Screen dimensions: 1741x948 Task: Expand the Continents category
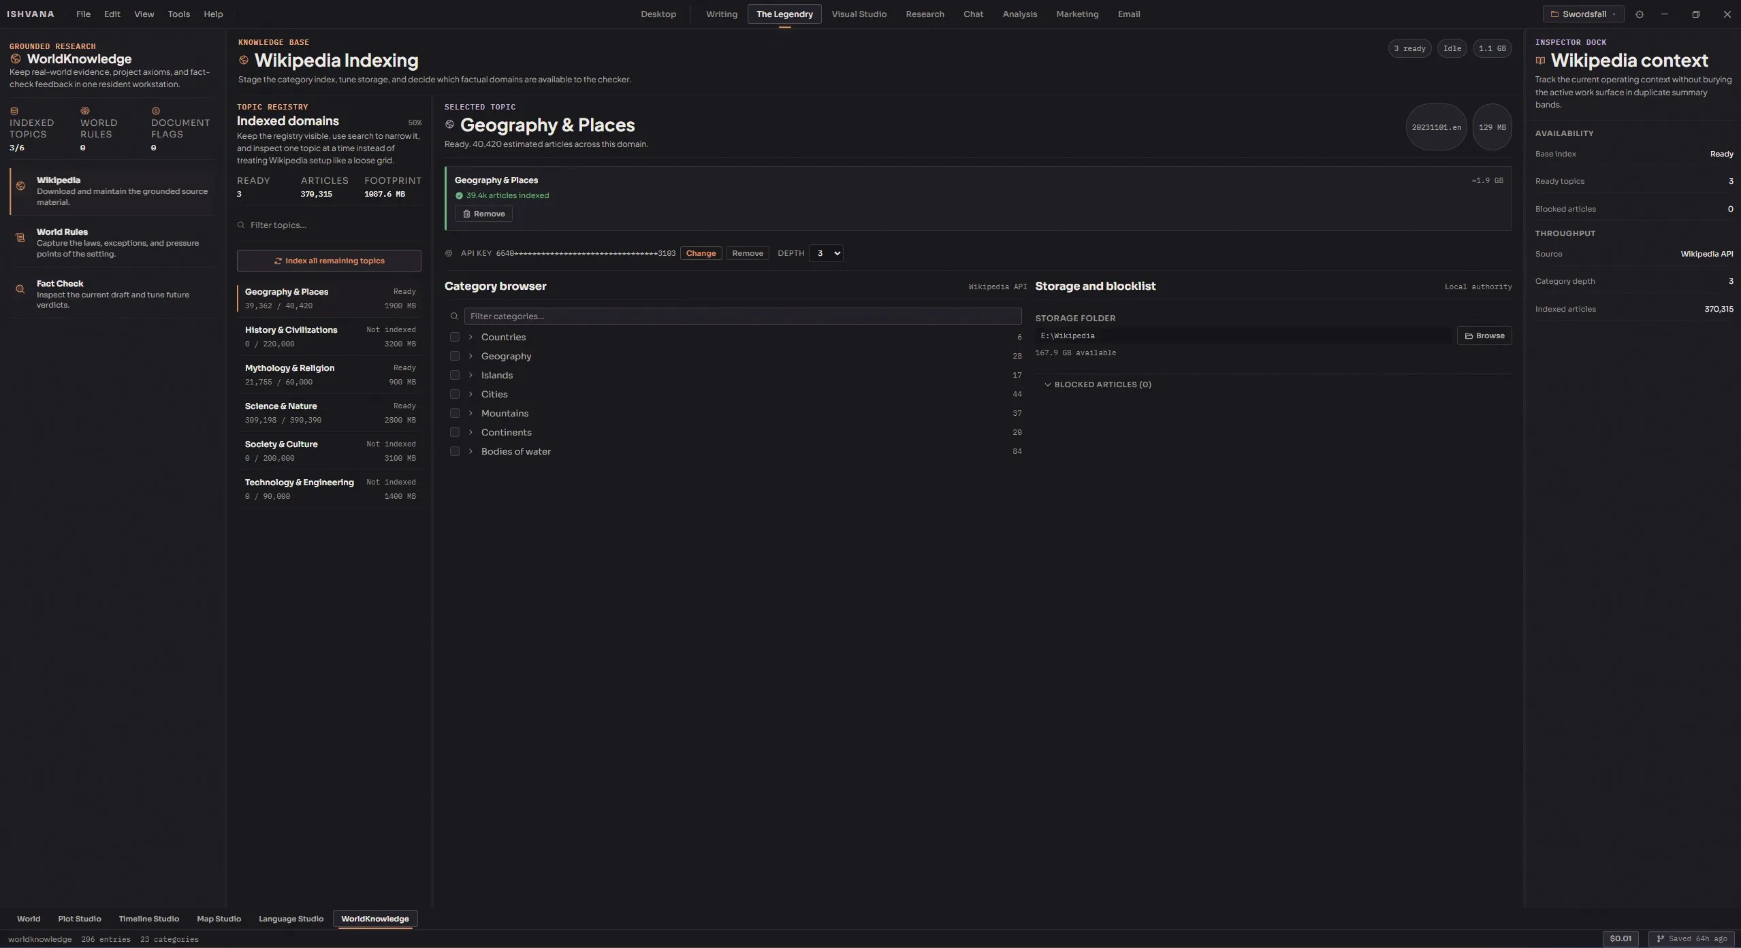coord(470,432)
